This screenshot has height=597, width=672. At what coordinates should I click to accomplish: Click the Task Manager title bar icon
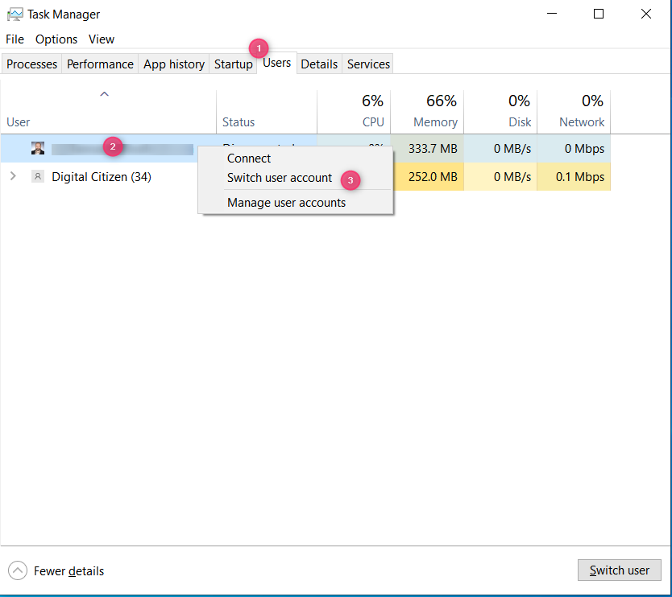coord(15,14)
